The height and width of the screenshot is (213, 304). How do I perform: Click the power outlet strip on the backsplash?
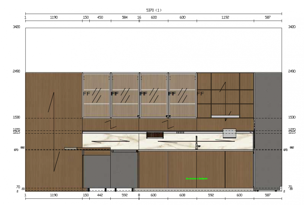click(180, 132)
